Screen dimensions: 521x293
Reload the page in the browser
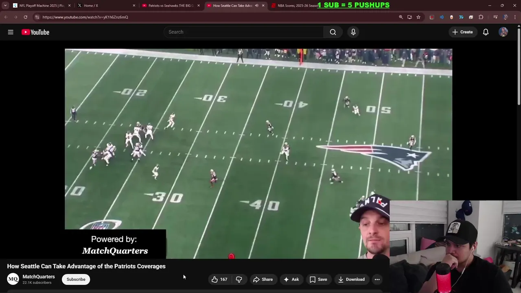tap(25, 17)
